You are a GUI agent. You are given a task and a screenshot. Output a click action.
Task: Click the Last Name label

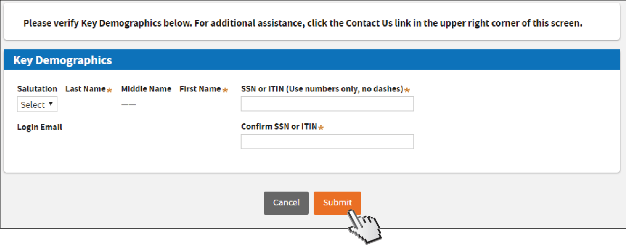tap(85, 89)
